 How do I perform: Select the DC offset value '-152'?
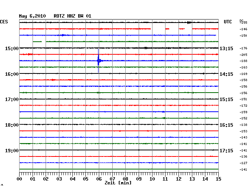click(x=243, y=118)
